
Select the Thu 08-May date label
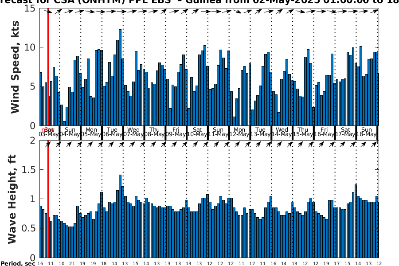point(155,132)
